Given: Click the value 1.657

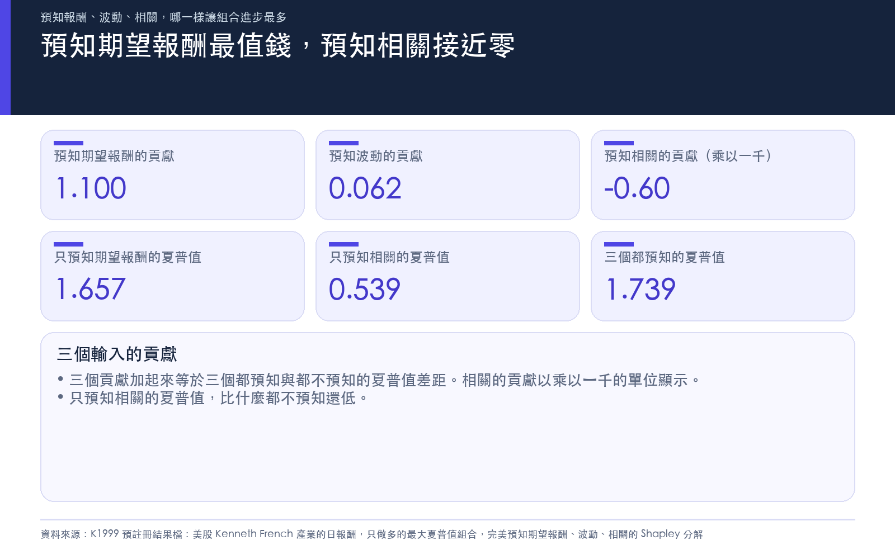Looking at the screenshot, I should coord(91,290).
